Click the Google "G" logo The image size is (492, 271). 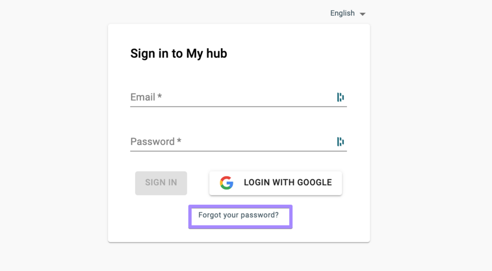tap(227, 183)
